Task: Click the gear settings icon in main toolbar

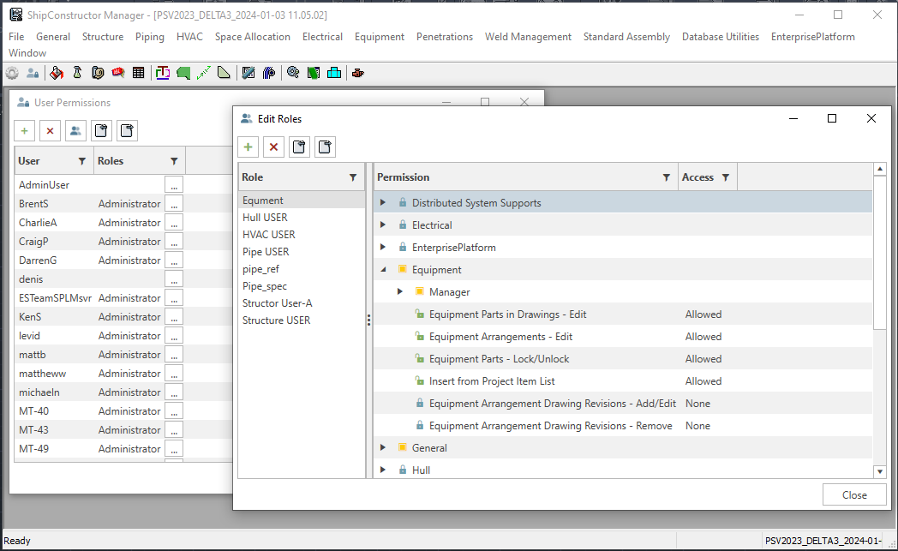Action: tap(12, 74)
